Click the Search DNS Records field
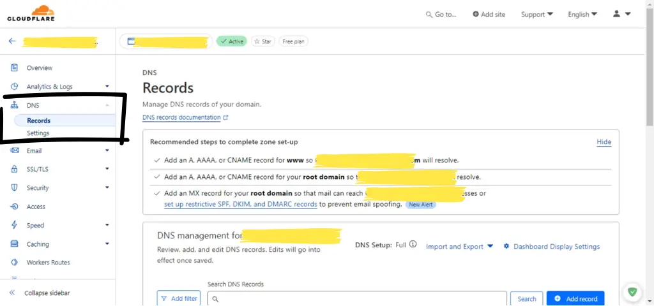Image resolution: width=654 pixels, height=306 pixels. coord(358,298)
